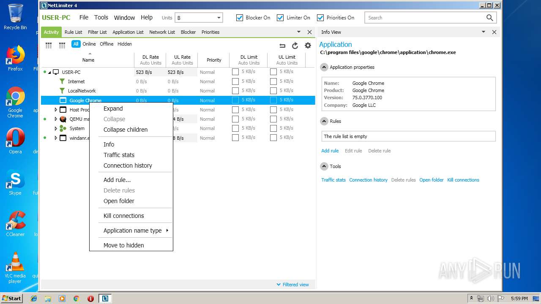Open CCleaner desktop shortcut
The width and height of the screenshot is (541, 304).
(15, 224)
